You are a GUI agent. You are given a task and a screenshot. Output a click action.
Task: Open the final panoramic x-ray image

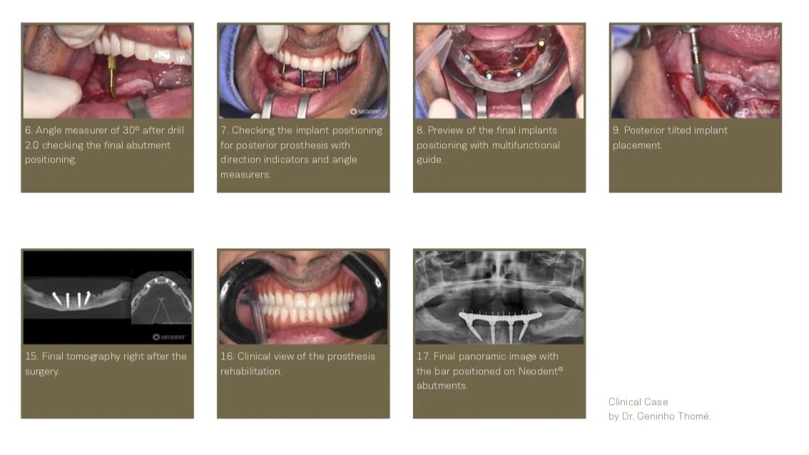click(499, 297)
